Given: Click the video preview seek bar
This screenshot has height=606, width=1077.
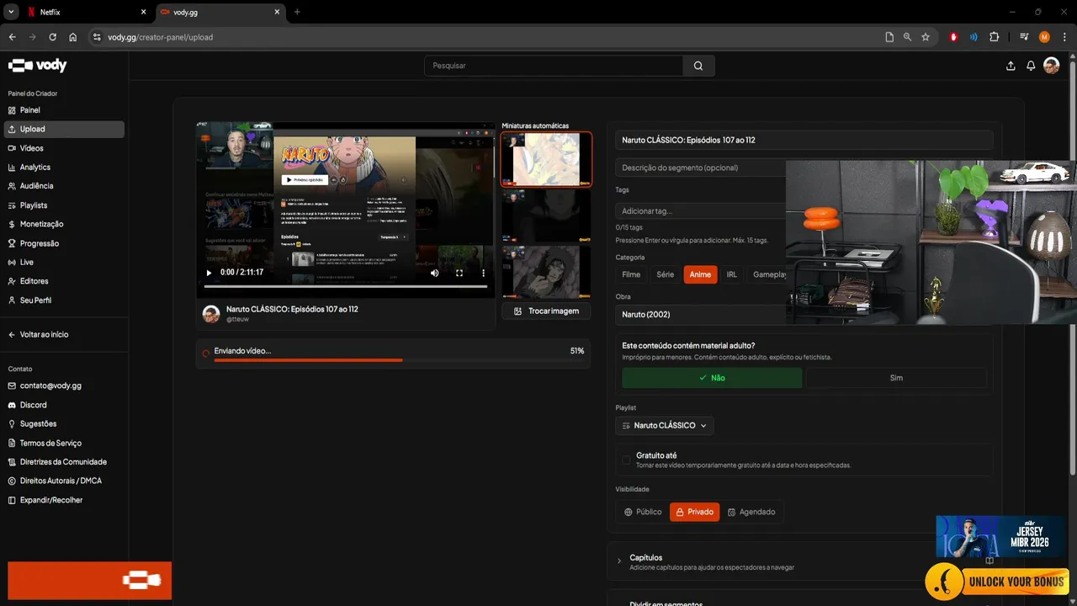Looking at the screenshot, I should [346, 287].
